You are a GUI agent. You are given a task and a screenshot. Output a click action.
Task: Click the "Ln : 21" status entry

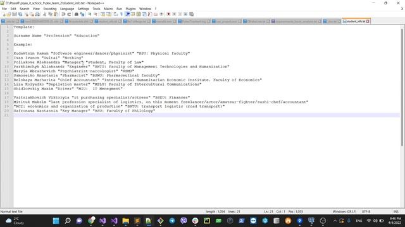click(268, 212)
